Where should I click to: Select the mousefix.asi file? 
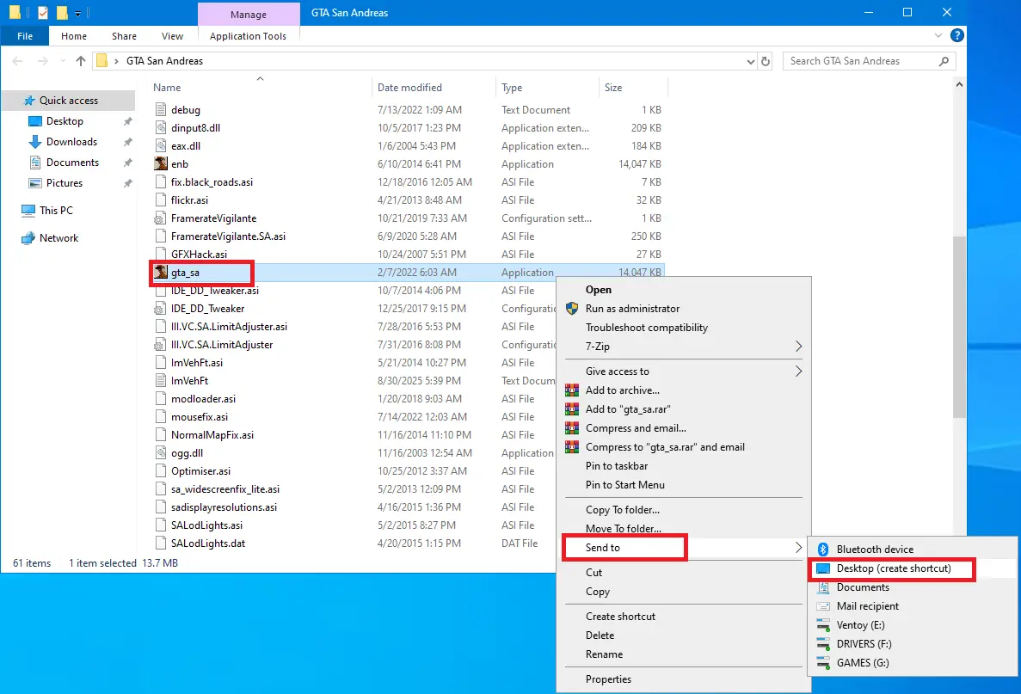point(200,417)
